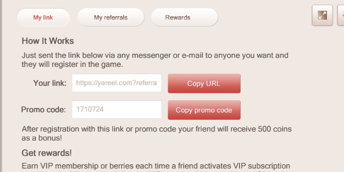
Task: Click the 'Earn VIP membership or berries' paragraph
Action: (x=156, y=168)
